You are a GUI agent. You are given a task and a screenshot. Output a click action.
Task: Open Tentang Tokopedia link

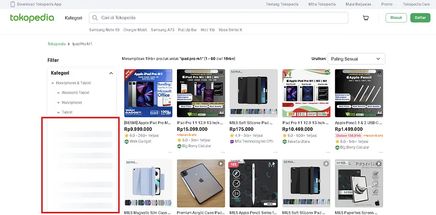coord(282,4)
